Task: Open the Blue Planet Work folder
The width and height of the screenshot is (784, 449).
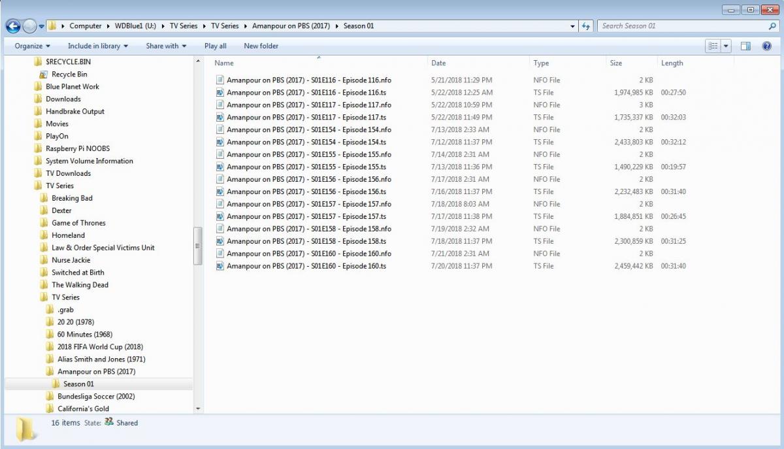Action: 73,86
